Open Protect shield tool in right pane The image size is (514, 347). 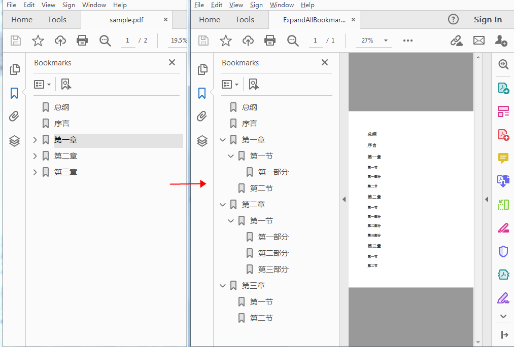coord(503,251)
